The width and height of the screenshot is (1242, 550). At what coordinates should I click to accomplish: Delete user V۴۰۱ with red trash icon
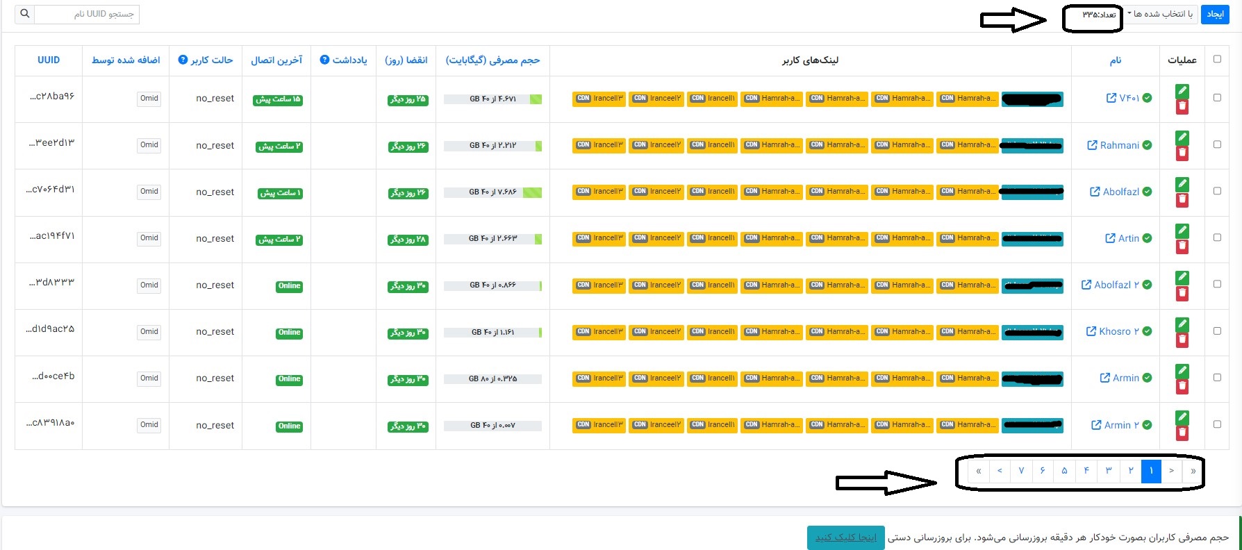click(x=1182, y=107)
